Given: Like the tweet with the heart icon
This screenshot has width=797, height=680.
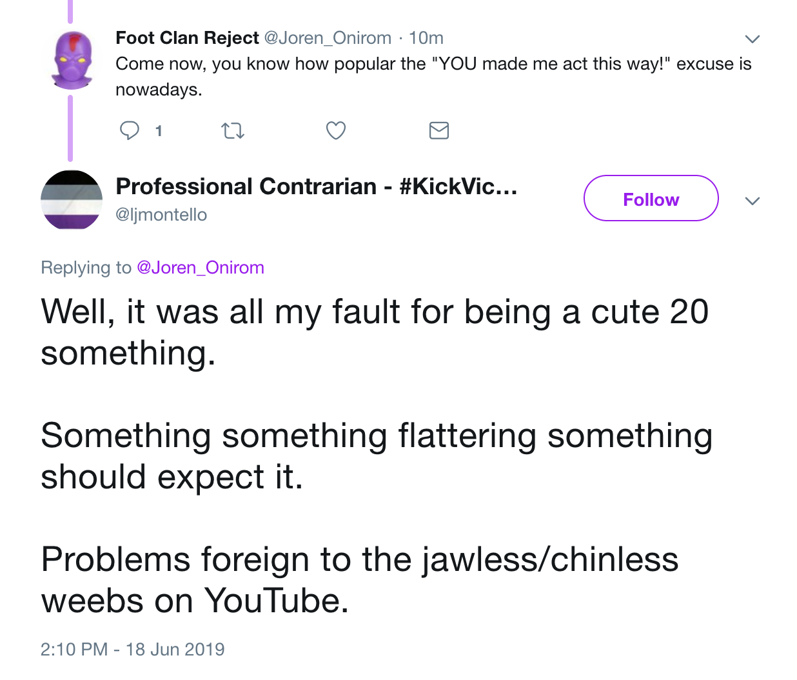Looking at the screenshot, I should point(336,131).
